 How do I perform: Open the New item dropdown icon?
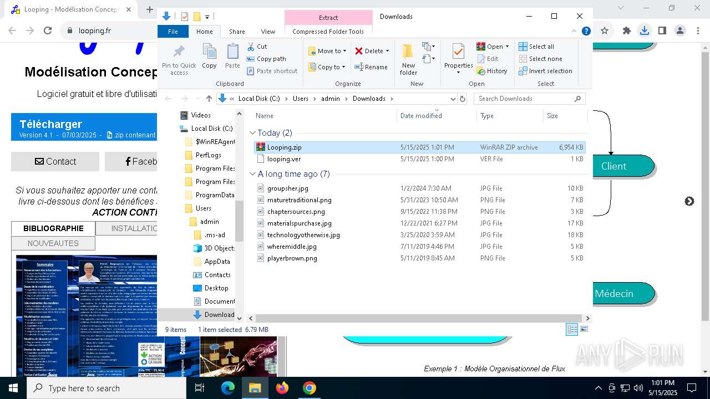428,47
